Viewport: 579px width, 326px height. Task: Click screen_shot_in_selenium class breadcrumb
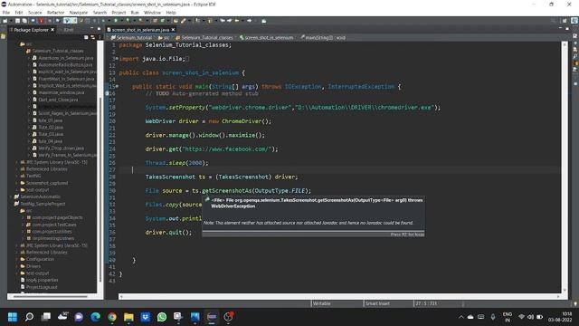click(266, 38)
